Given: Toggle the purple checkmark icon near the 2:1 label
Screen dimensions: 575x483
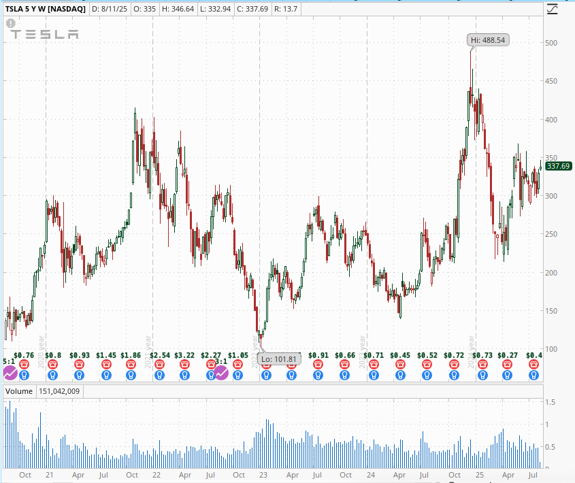Looking at the screenshot, I should tap(222, 373).
